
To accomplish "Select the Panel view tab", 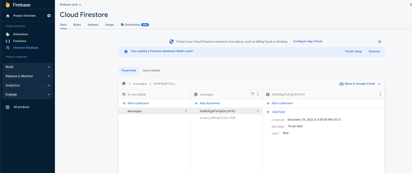I will point(129,71).
